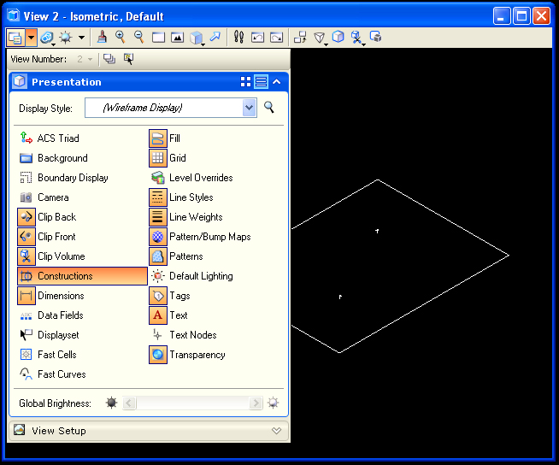559x465 pixels.
Task: Click the Display Styles toolbar icon
Action: coord(47,38)
